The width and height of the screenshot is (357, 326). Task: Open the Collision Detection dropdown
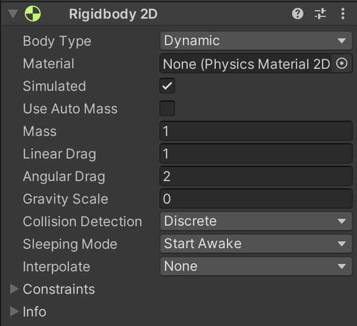click(x=256, y=222)
